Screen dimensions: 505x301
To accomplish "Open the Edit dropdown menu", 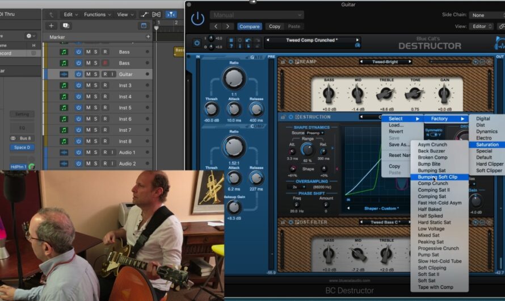I will (x=70, y=15).
